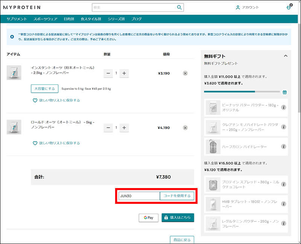The image size is (301, 244).
Task: Click the discount code field containing JUN30
Action: 139,196
